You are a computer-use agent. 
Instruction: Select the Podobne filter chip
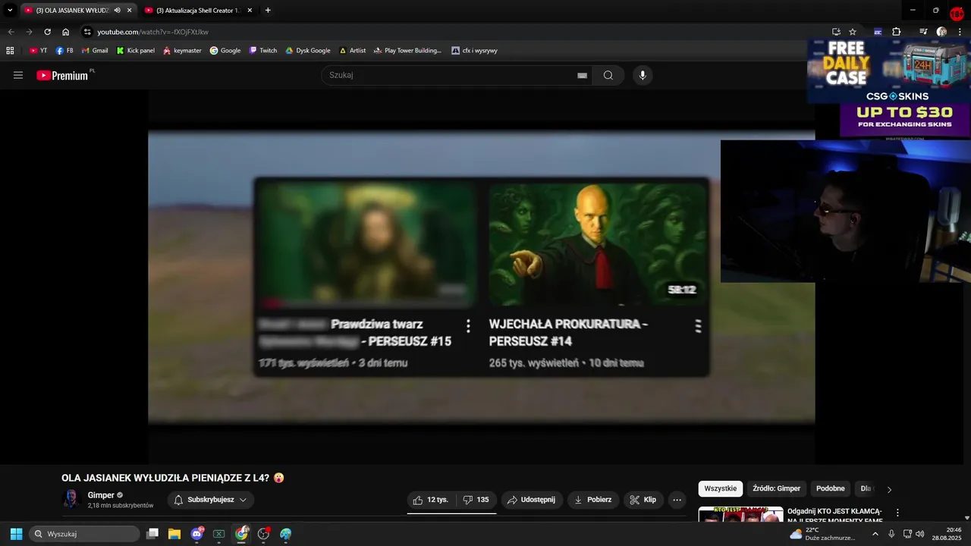pyautogui.click(x=831, y=488)
